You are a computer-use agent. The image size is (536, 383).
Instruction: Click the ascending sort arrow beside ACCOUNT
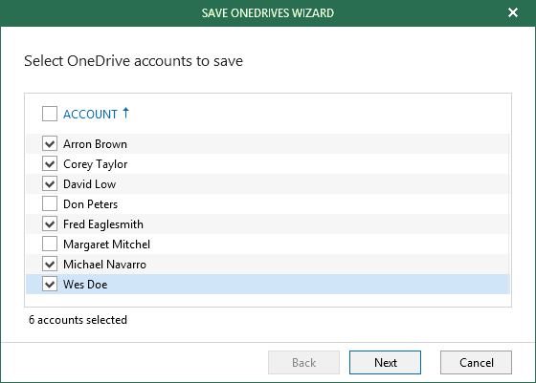(125, 113)
